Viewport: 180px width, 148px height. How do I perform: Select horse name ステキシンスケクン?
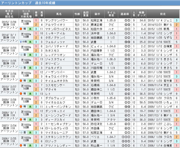58,137
